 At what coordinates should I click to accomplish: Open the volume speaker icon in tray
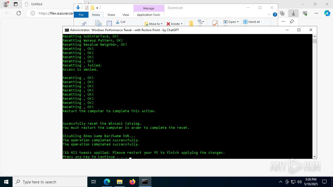click(x=299, y=182)
